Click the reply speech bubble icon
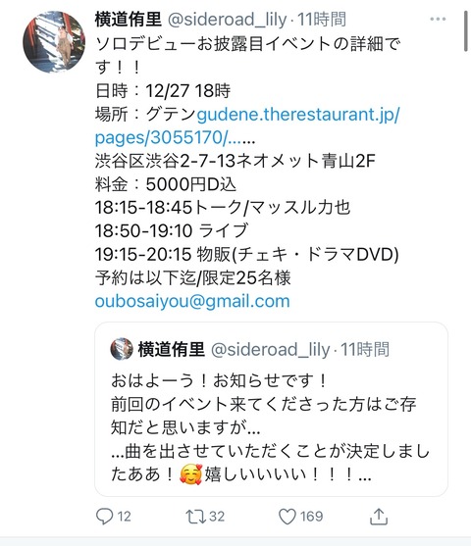Image resolution: width=471 pixels, height=546 pixels. tap(104, 516)
